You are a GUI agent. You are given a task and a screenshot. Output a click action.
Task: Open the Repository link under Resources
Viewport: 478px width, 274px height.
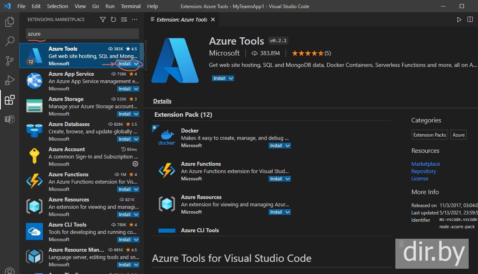pos(423,171)
